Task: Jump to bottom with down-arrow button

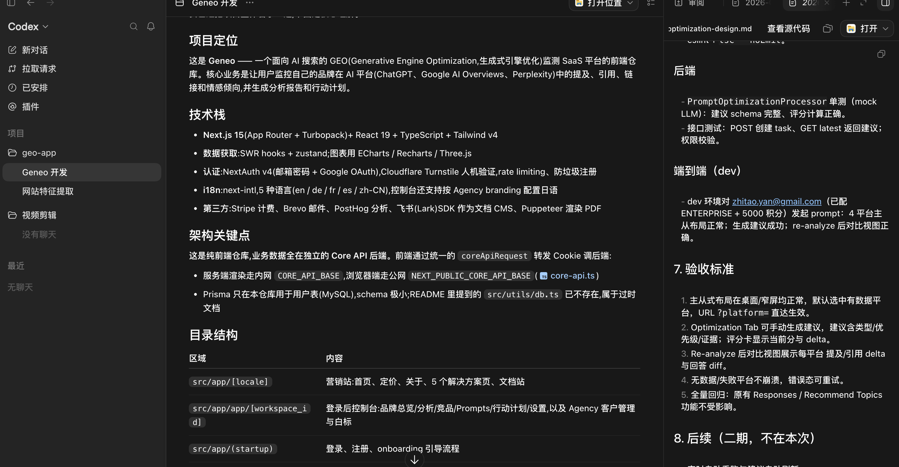Action: click(x=414, y=460)
